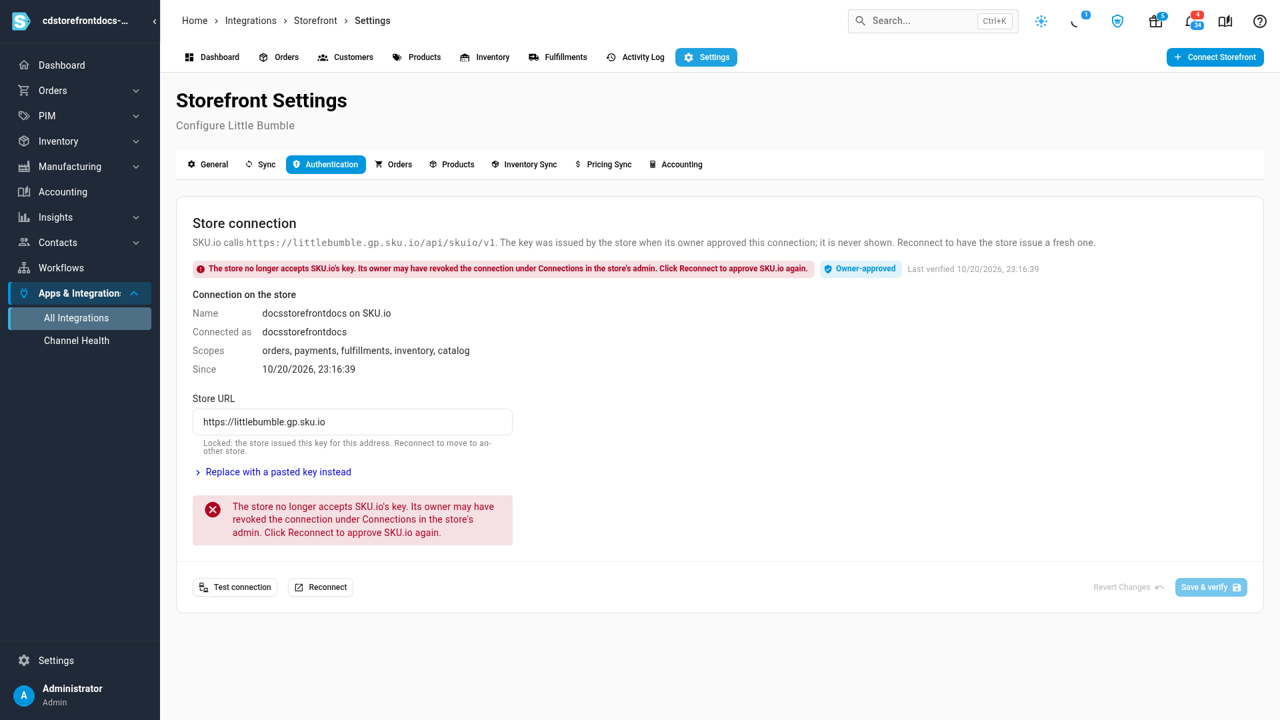This screenshot has height=720, width=1280.
Task: Expand 'Replace with a pasted key instead'
Action: (273, 472)
